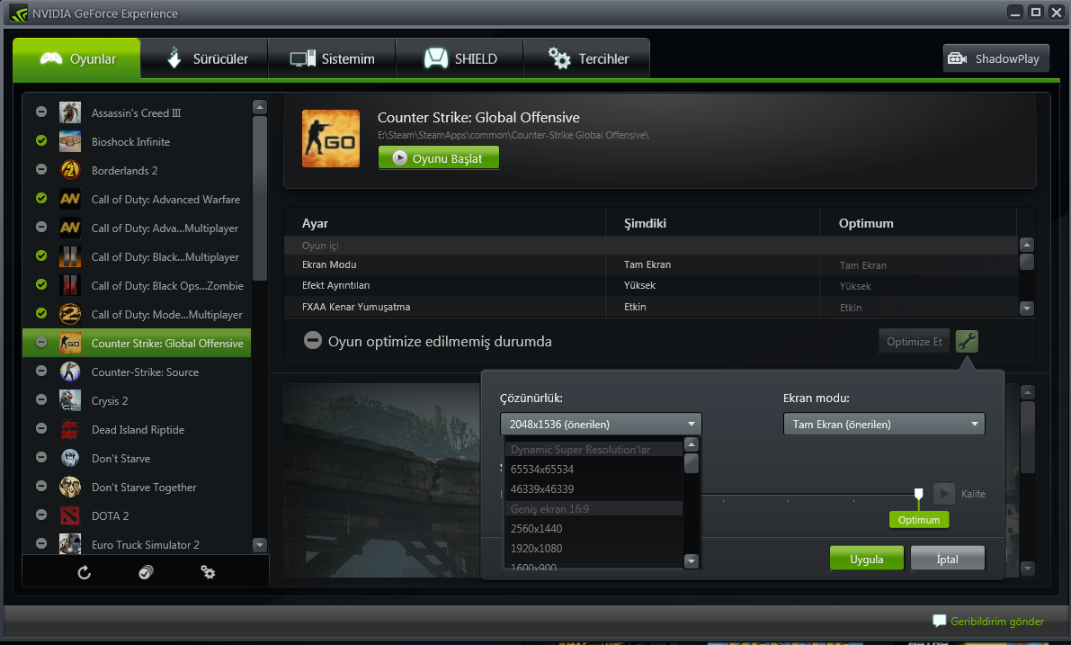Screen dimensions: 1071x645
Task: Open game list settings gears icon
Action: click(x=208, y=572)
